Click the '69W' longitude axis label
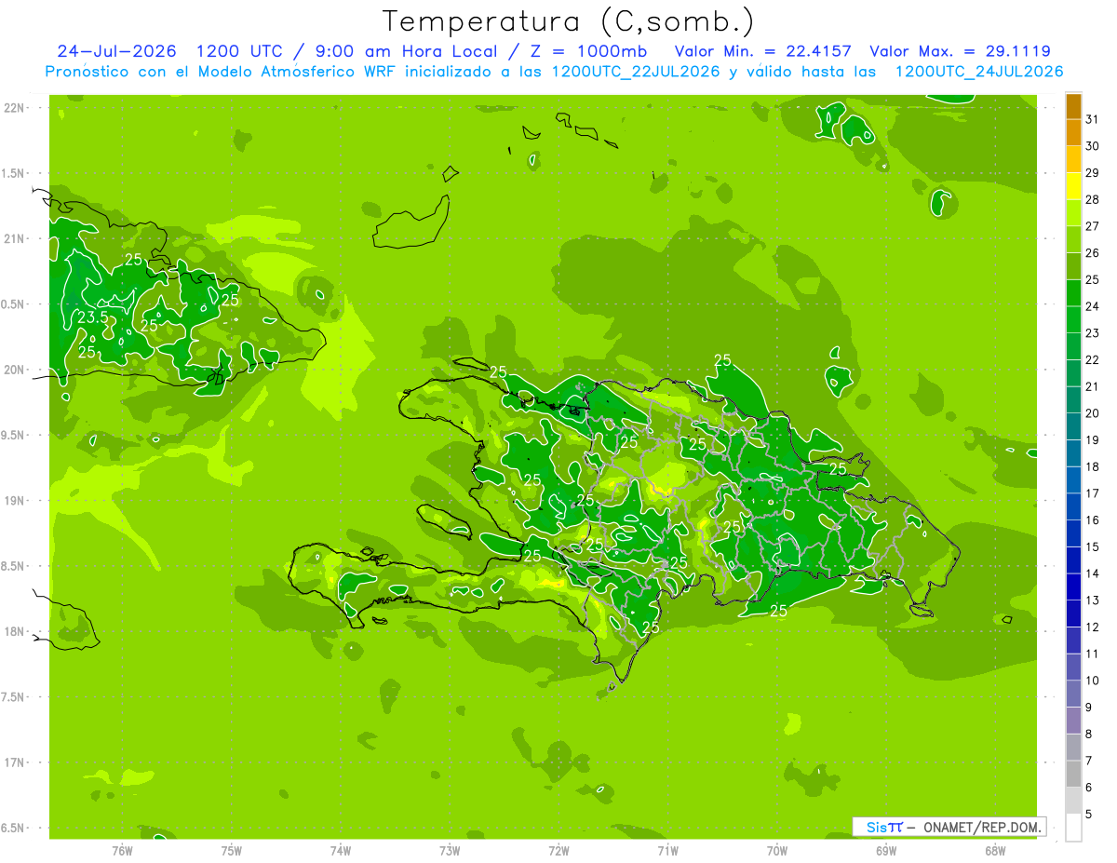The image size is (1117, 863). coord(886,850)
